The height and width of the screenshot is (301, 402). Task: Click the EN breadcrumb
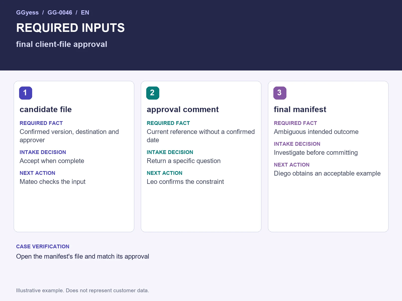pyautogui.click(x=85, y=13)
